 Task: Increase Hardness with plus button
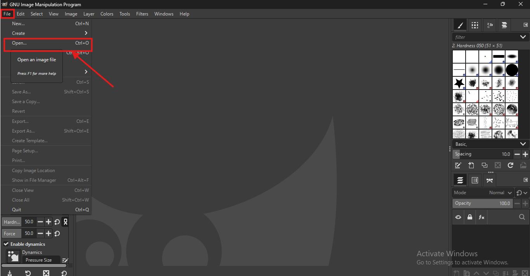click(48, 222)
